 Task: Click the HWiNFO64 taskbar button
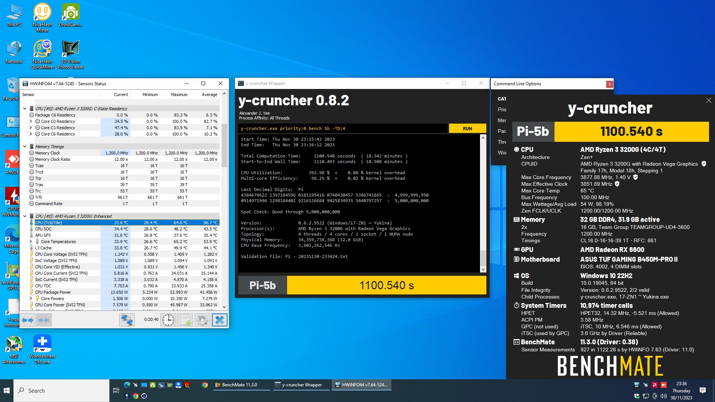click(x=361, y=385)
